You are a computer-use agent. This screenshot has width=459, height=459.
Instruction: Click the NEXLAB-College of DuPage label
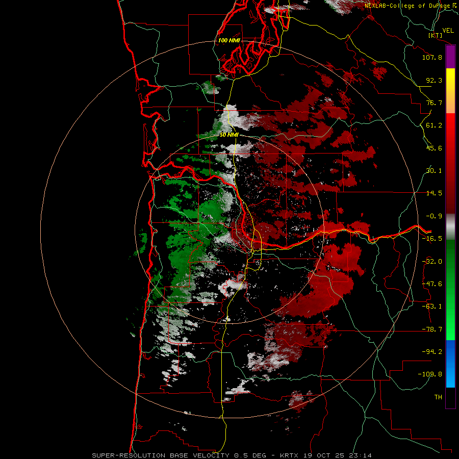point(407,6)
